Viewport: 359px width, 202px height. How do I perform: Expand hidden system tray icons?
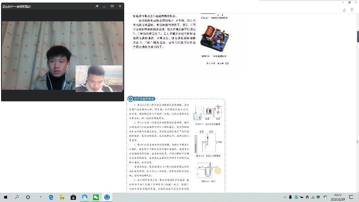[x=285, y=197]
